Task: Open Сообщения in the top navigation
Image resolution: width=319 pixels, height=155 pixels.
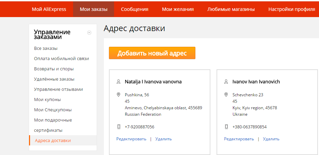Action: point(135,9)
